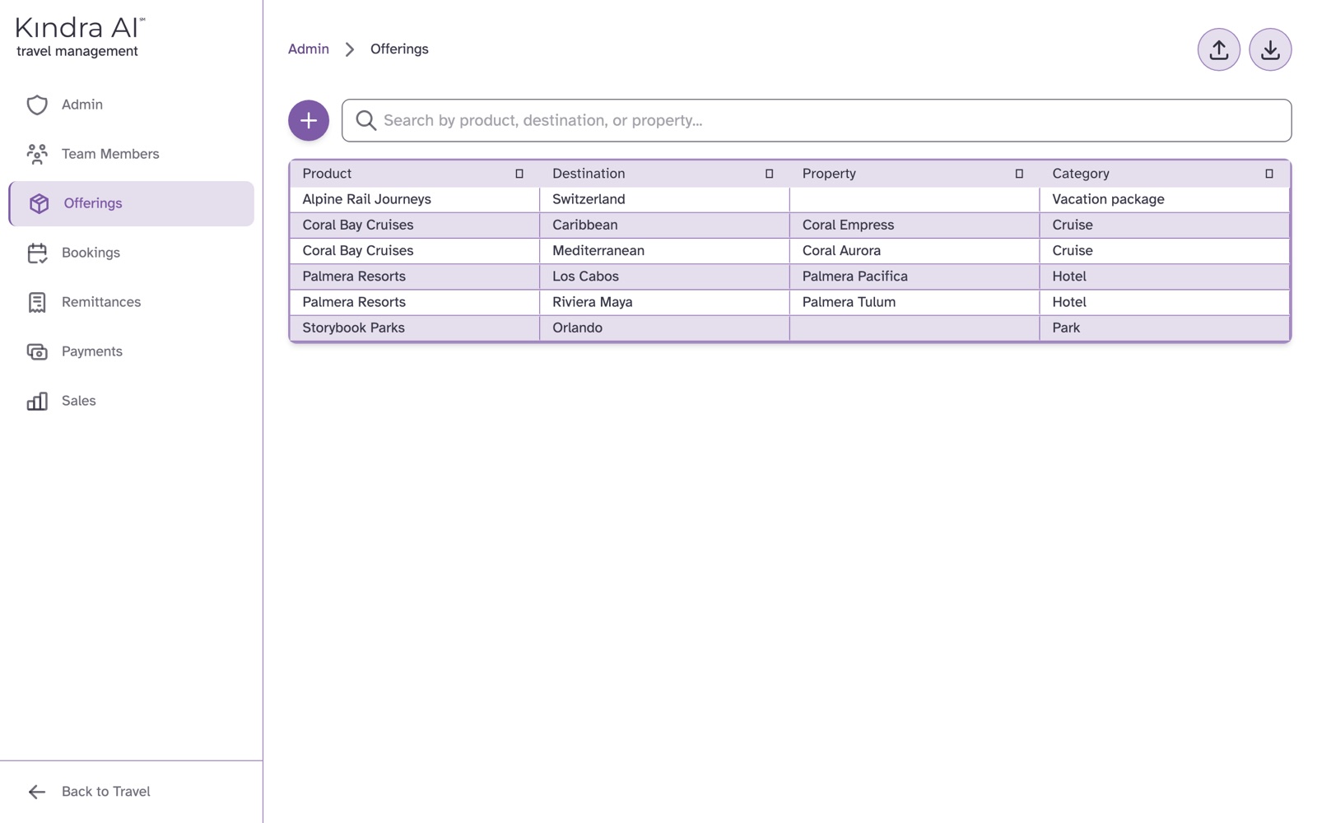Go to the Bookings section
Screen dimensions: 1317x823
[132, 253]
